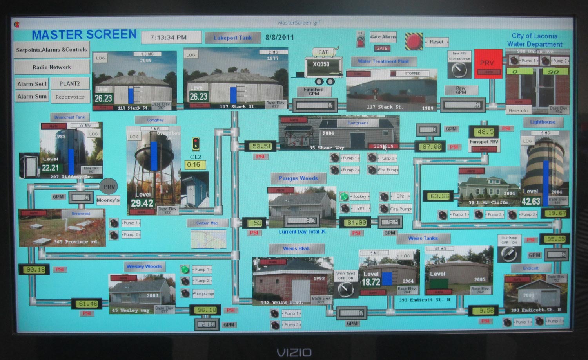Click the GEN RUN indicator at Evergreens
The width and height of the screenshot is (588, 360).
click(x=383, y=146)
